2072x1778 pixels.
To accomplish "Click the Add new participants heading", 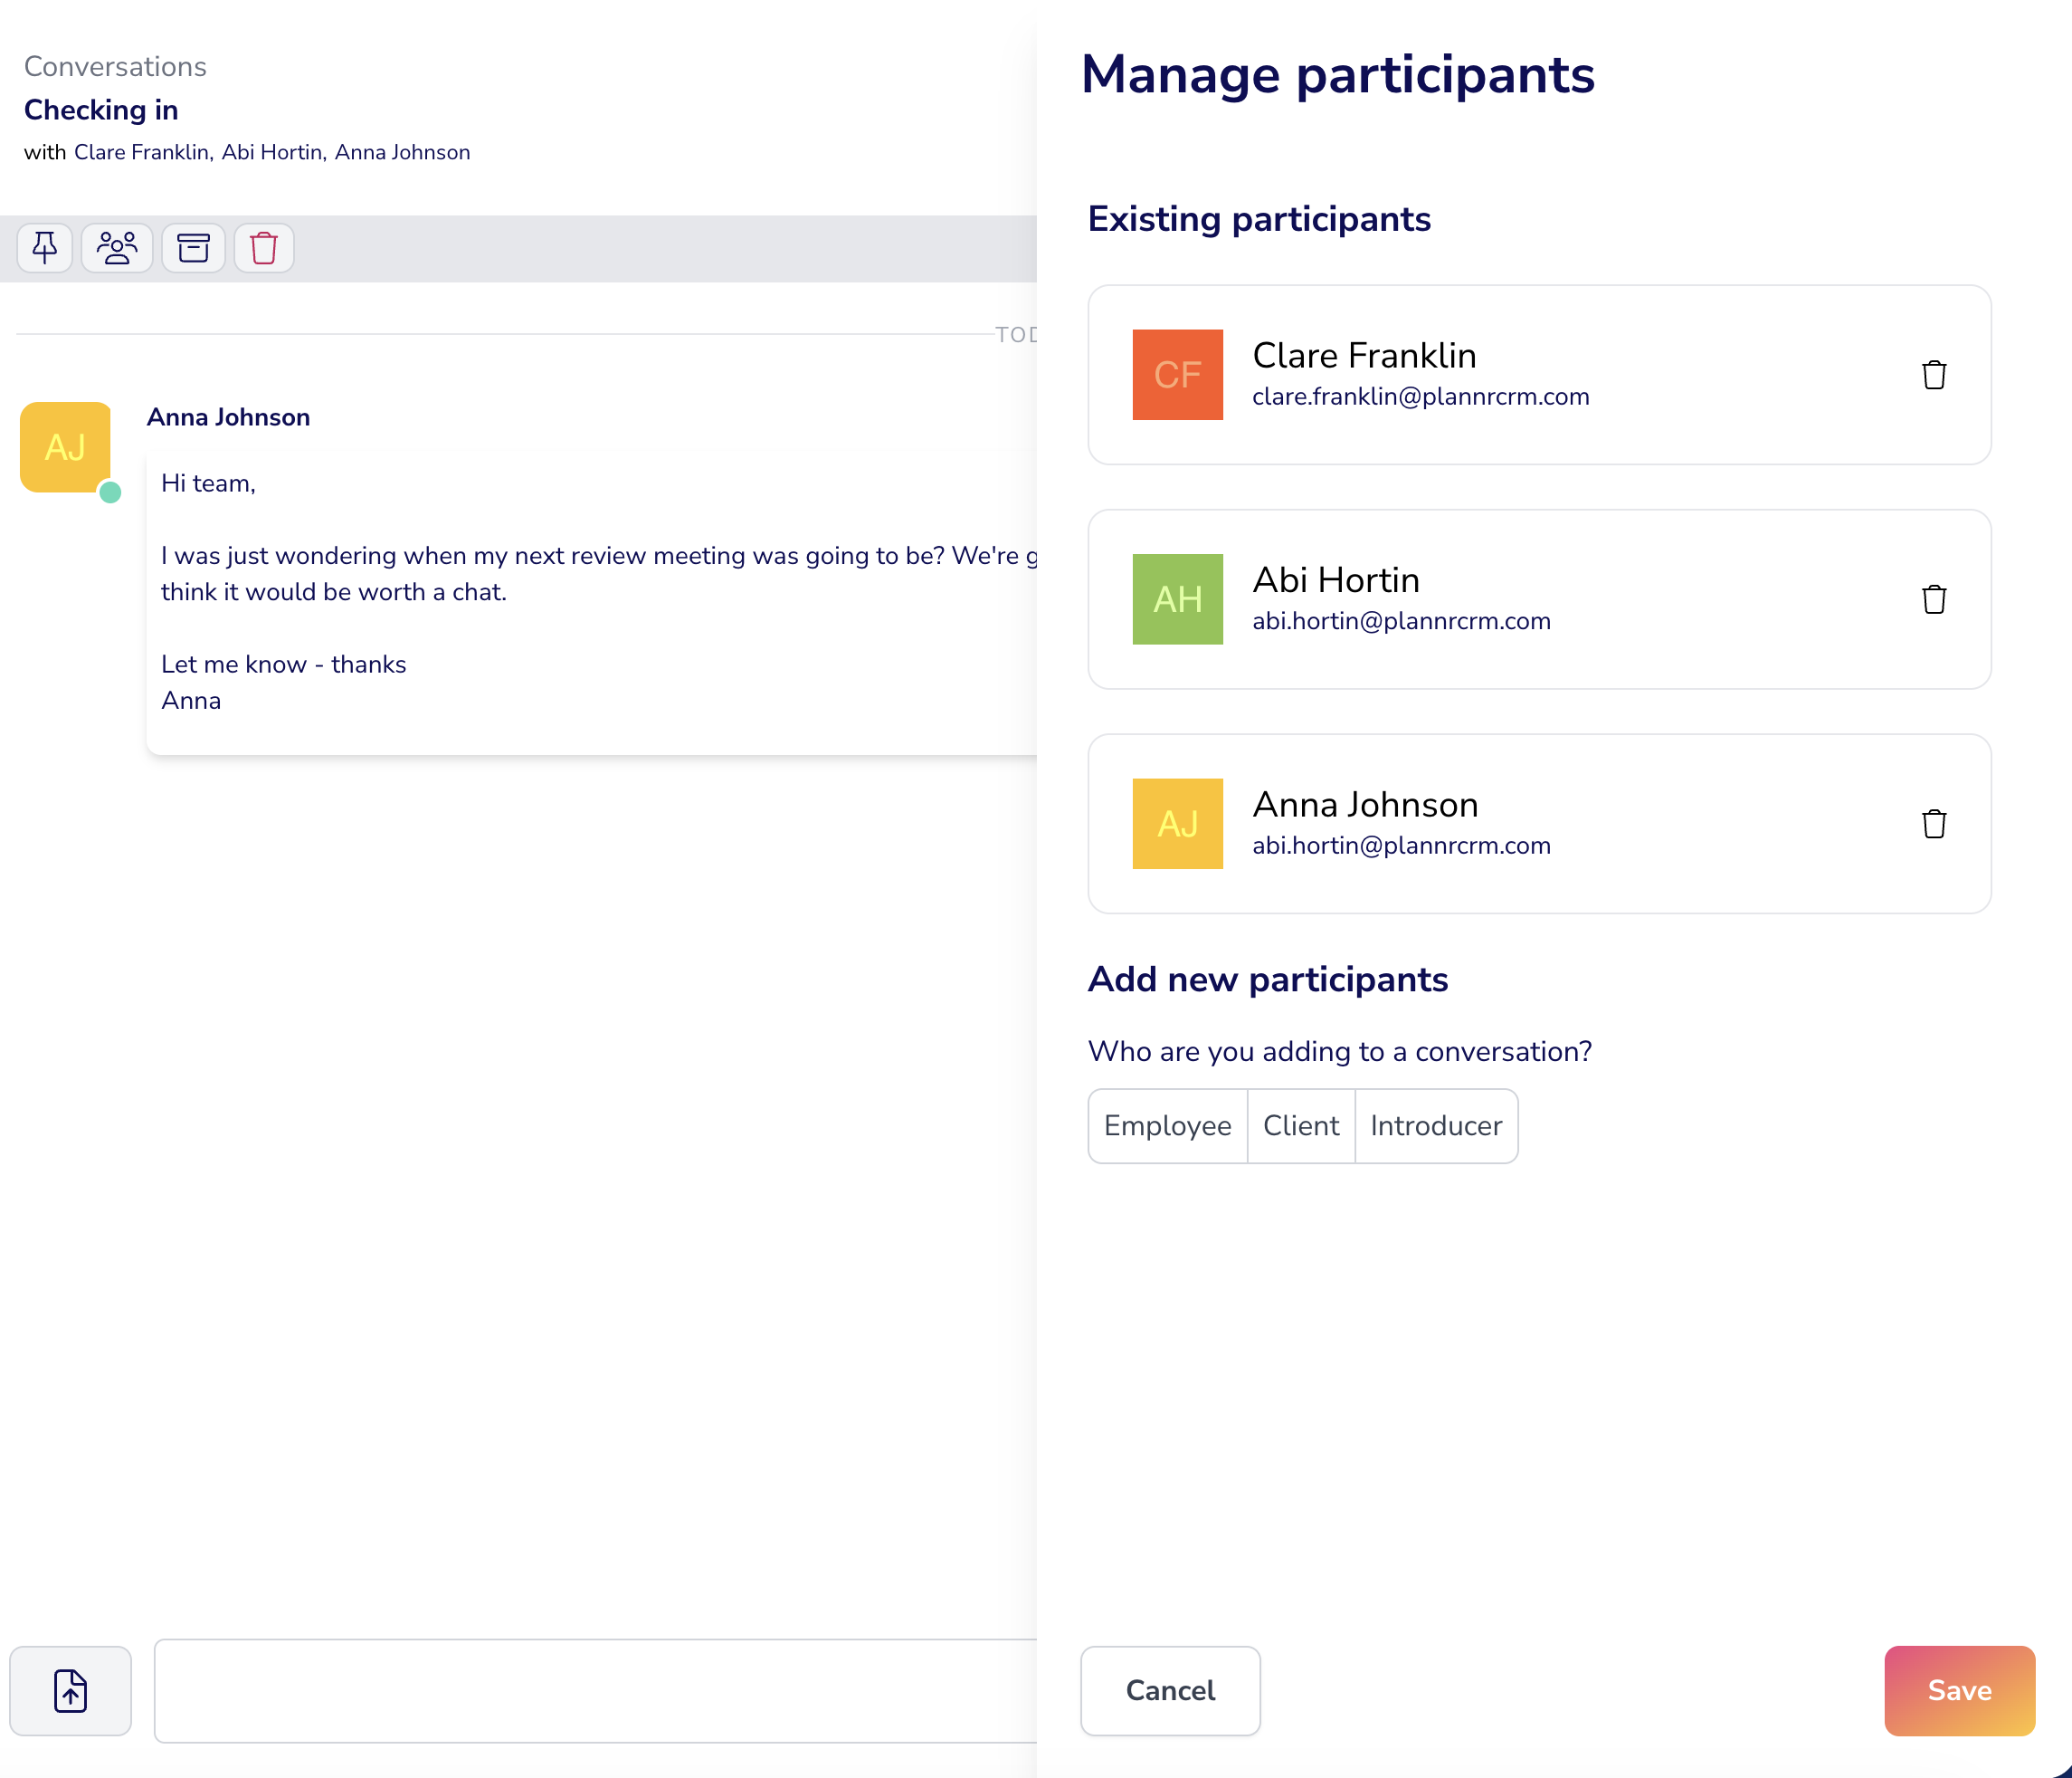I will coord(1268,980).
